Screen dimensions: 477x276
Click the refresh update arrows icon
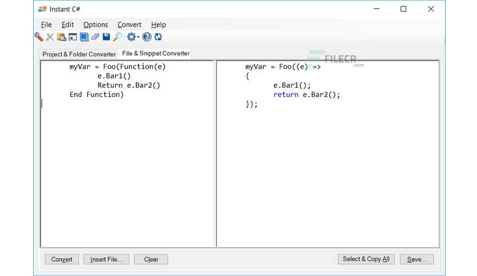[158, 37]
